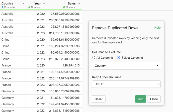Click the Reset button
The width and height of the screenshot is (173, 112).
99,99
